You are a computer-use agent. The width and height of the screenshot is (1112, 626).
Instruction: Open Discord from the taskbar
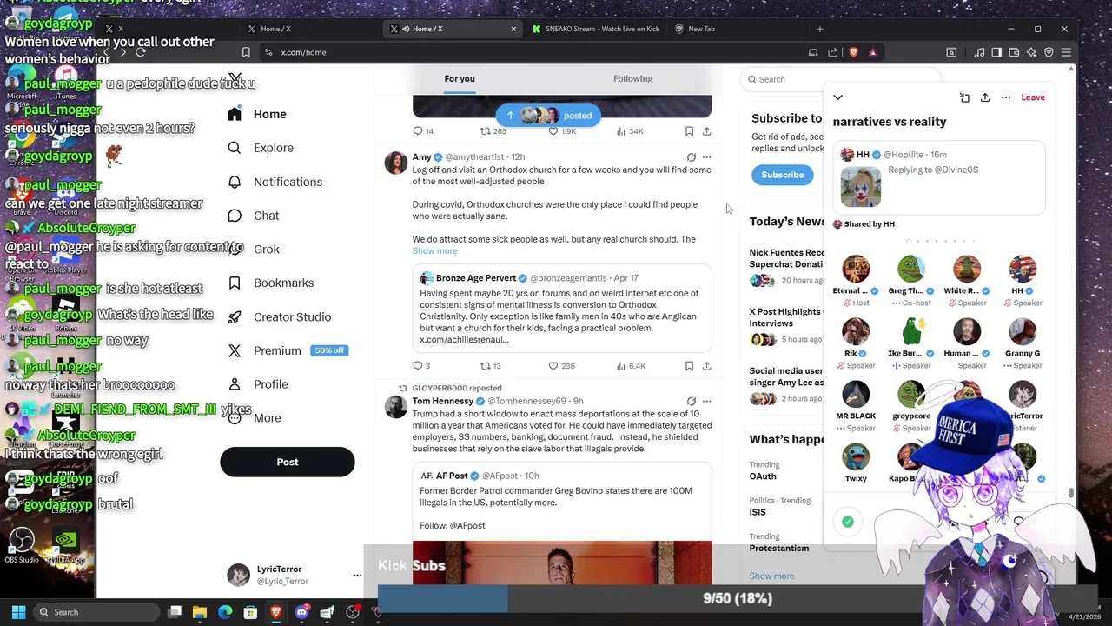(x=301, y=612)
